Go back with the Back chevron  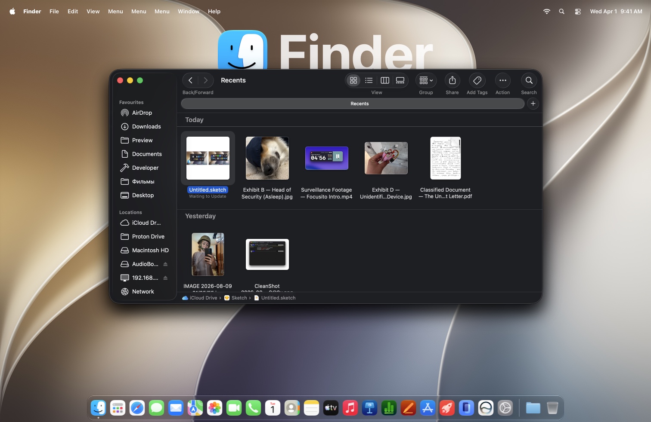pos(190,80)
